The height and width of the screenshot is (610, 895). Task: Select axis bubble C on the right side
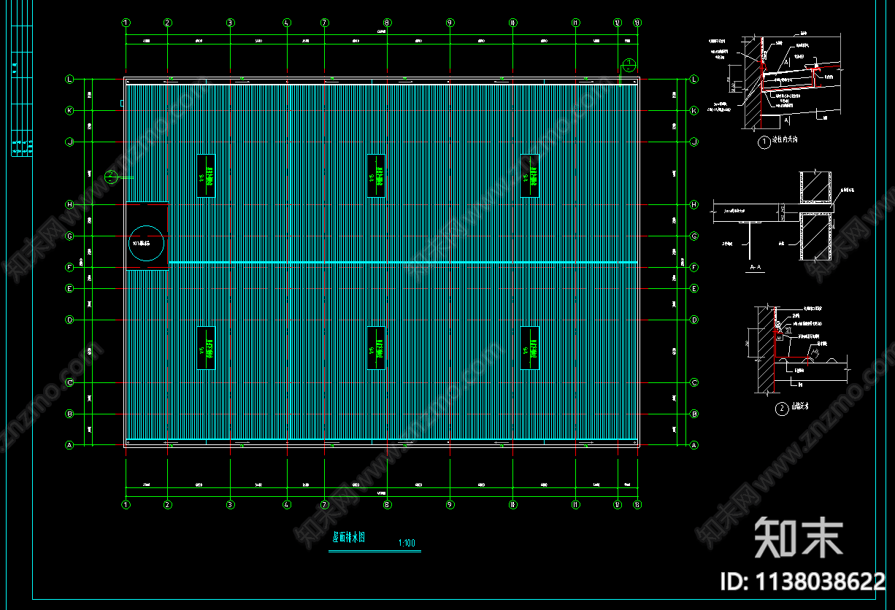pyautogui.click(x=694, y=382)
